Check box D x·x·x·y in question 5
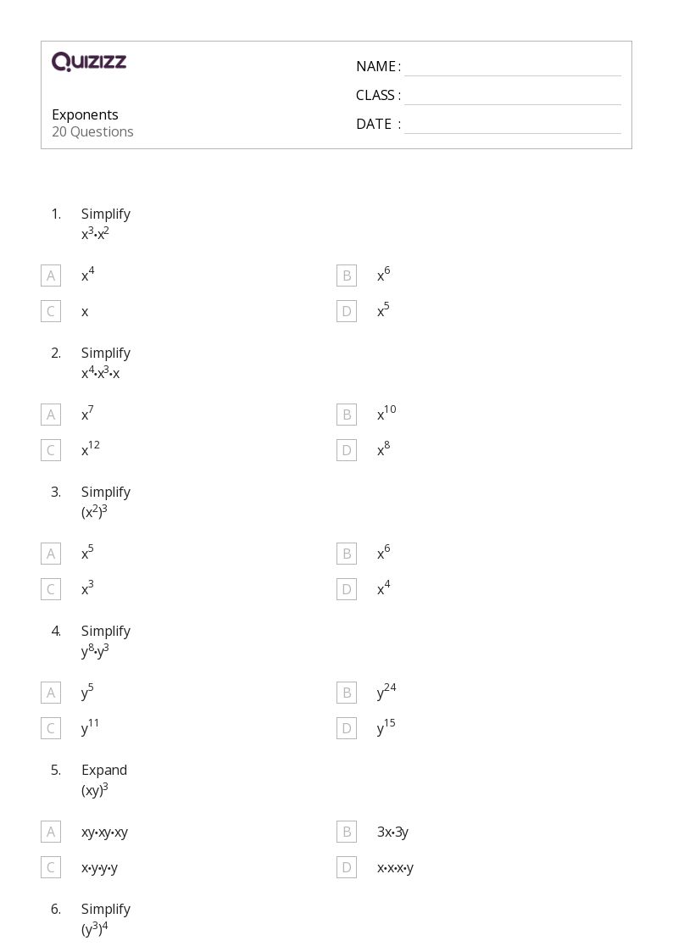Screen dimensions: 673x952 pos(347,867)
